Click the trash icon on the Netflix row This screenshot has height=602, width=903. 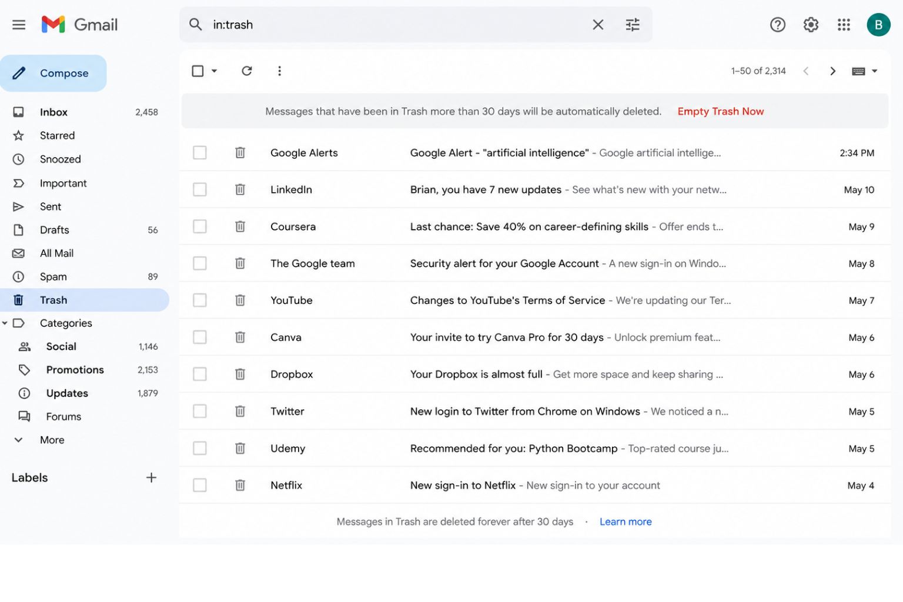pyautogui.click(x=240, y=485)
